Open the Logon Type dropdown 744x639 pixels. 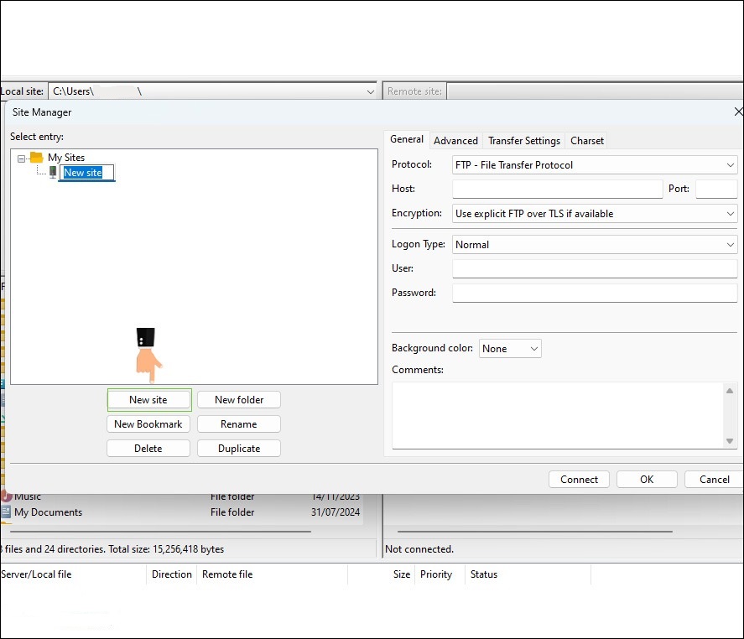(x=594, y=245)
